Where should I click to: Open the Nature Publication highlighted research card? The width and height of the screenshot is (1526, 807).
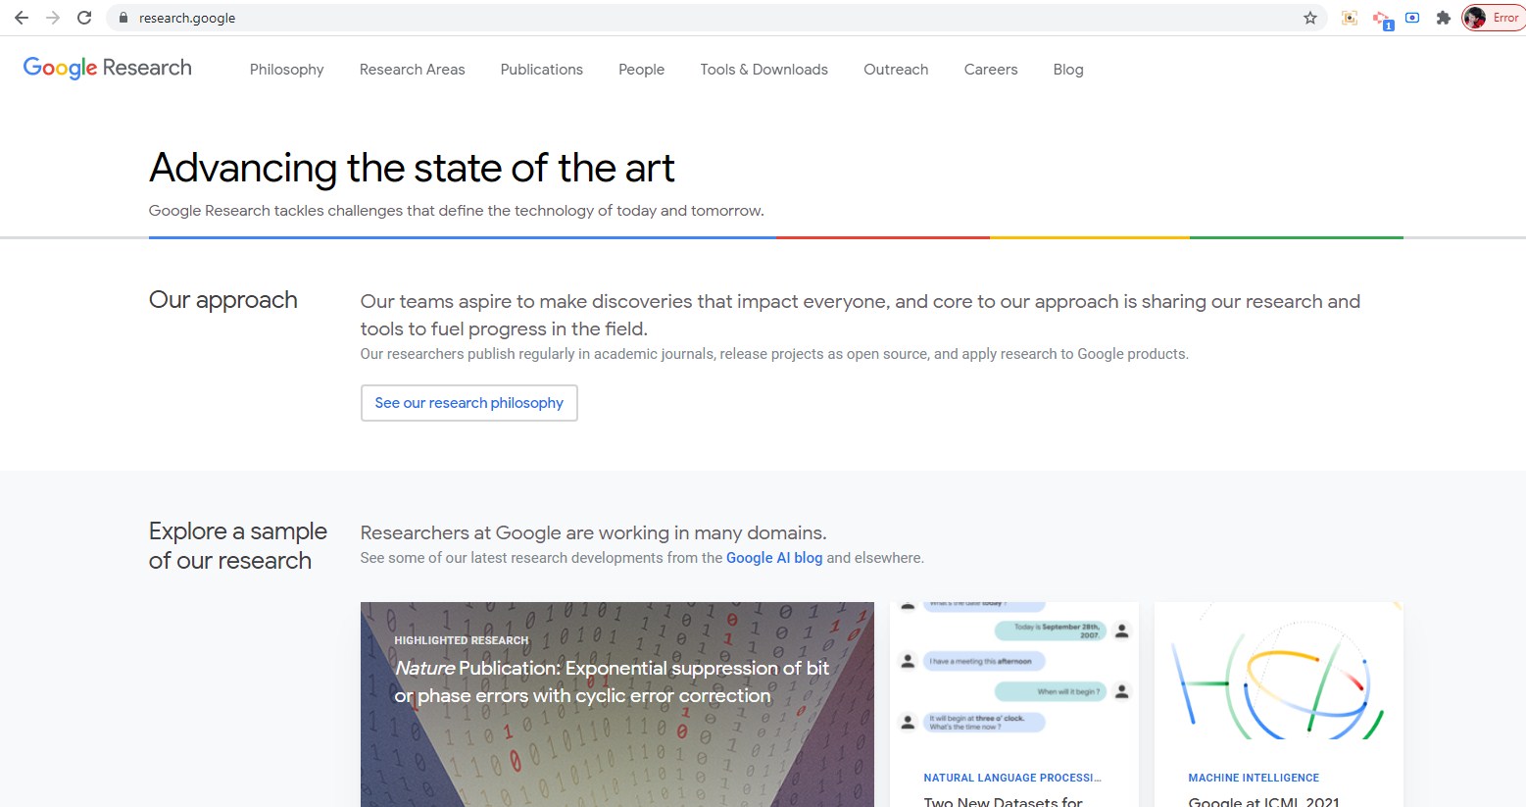coord(617,704)
